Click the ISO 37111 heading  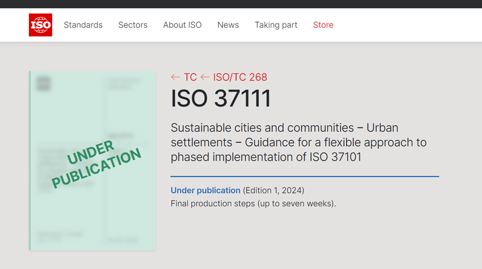pyautogui.click(x=221, y=98)
